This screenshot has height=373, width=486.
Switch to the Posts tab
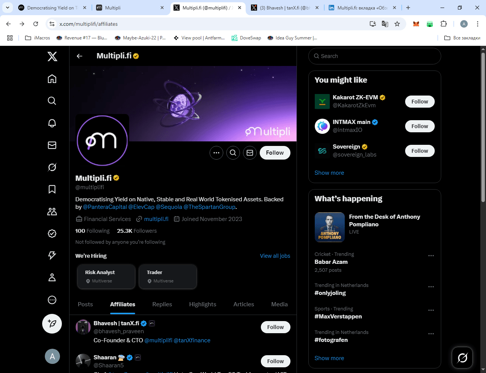(x=85, y=304)
